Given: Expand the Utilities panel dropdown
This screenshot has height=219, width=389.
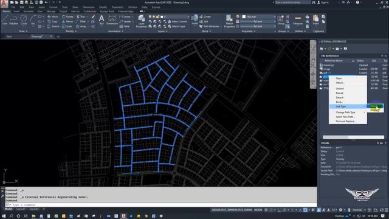Looking at the screenshot, I should 300,31.
